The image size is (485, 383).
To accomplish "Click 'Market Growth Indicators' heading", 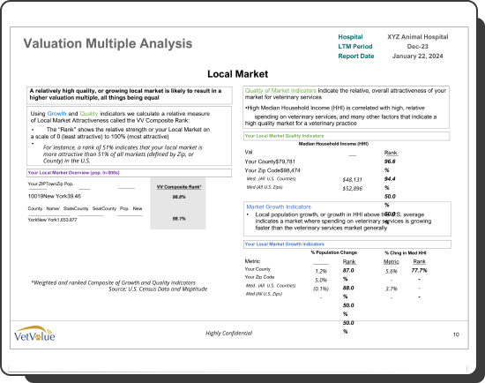I will (x=279, y=207).
